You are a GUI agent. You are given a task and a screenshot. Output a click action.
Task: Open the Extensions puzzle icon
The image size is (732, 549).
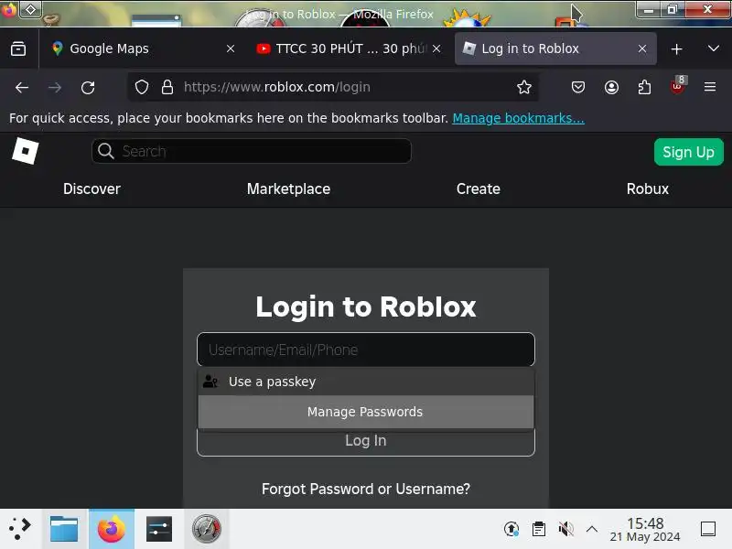[644, 87]
